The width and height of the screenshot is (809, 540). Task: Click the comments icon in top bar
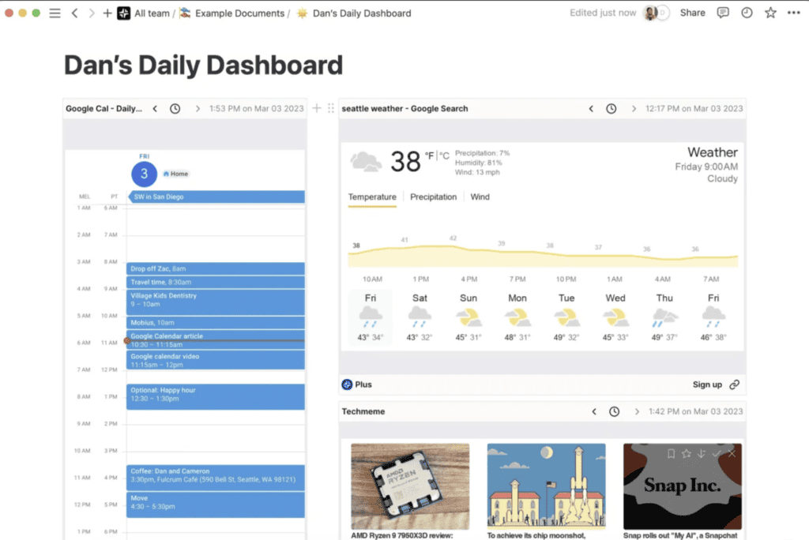722,13
